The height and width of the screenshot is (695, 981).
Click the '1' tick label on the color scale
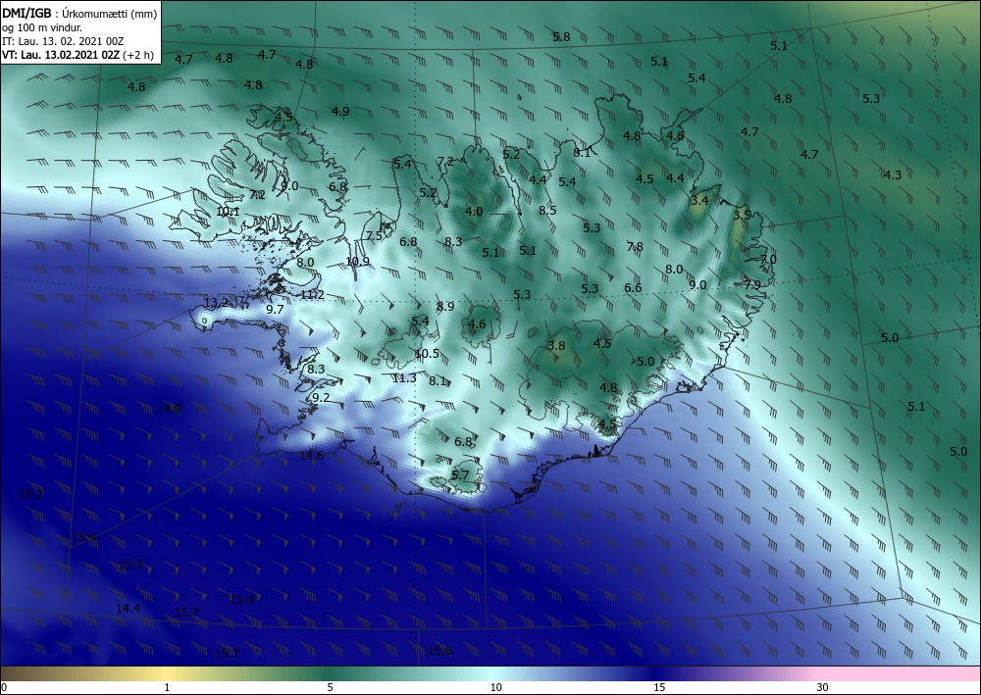point(167,687)
